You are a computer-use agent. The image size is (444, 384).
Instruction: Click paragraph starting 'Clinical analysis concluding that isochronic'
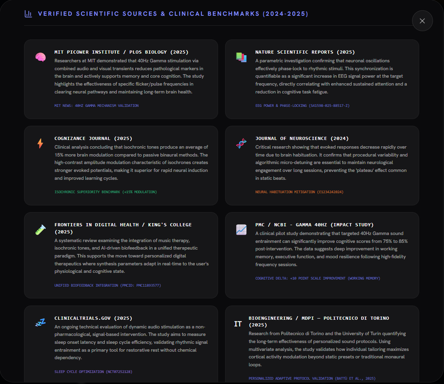point(131,162)
